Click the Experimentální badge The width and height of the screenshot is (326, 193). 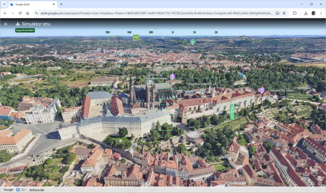(x=25, y=31)
